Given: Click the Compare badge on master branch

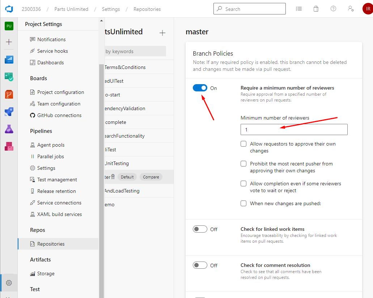Looking at the screenshot, I should pos(151,177).
